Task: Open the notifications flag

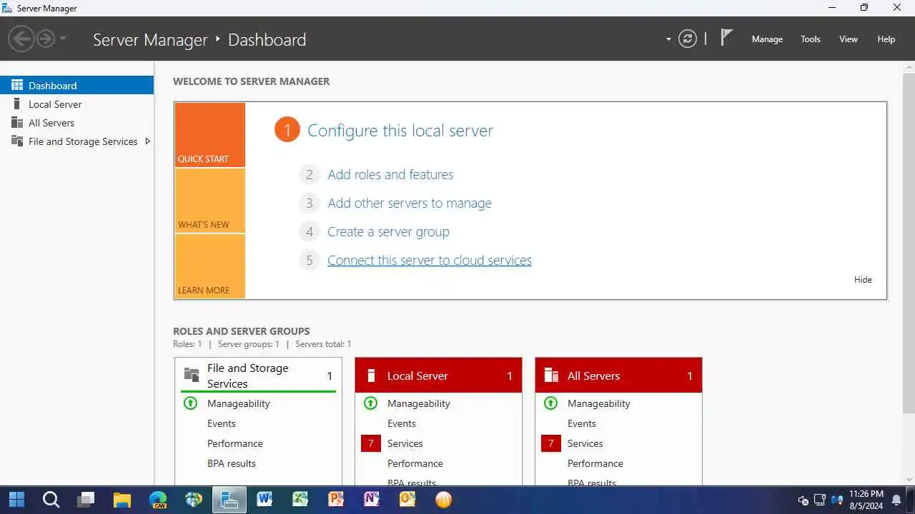Action: point(726,37)
